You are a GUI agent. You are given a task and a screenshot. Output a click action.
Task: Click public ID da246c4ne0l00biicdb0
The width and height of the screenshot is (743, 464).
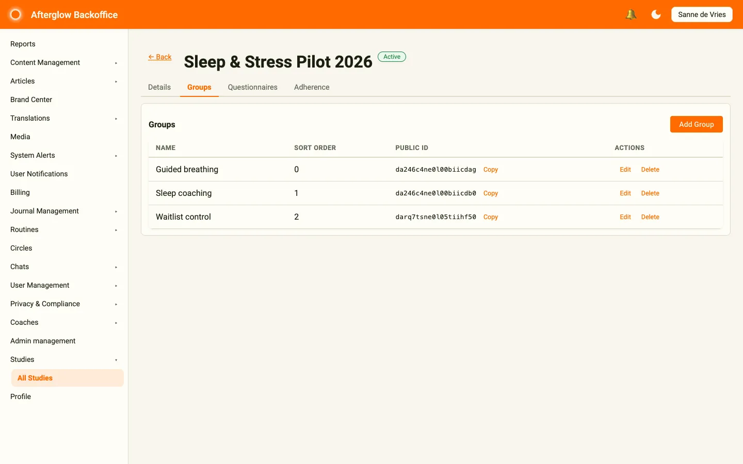point(435,193)
